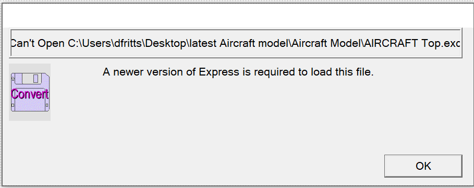Image resolution: width=474 pixels, height=188 pixels.
Task: Focus the Can't Open path field
Action: click(236, 43)
